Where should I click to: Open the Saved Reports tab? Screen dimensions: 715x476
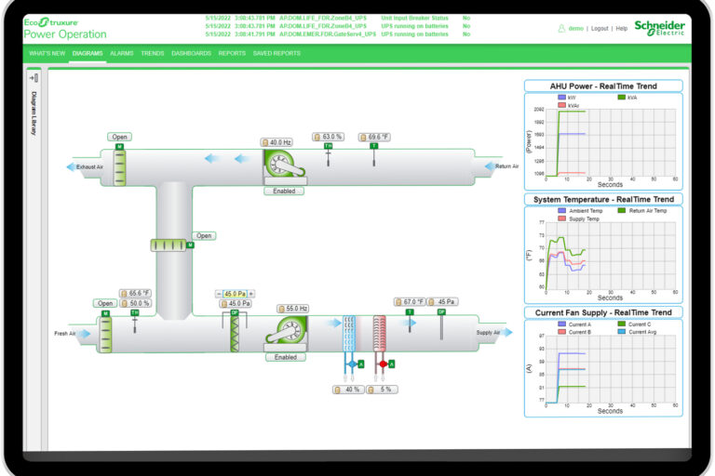pyautogui.click(x=277, y=53)
